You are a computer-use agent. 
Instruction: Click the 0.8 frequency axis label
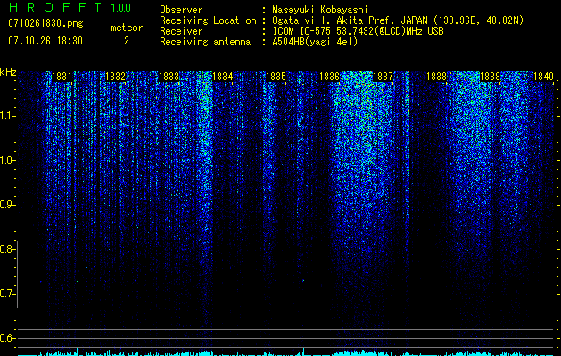pos(7,249)
